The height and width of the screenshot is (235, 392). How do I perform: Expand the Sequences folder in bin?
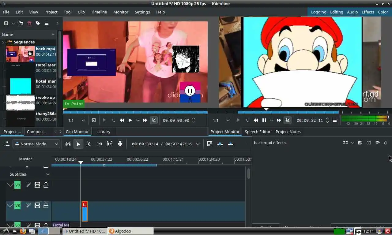click(x=3, y=42)
